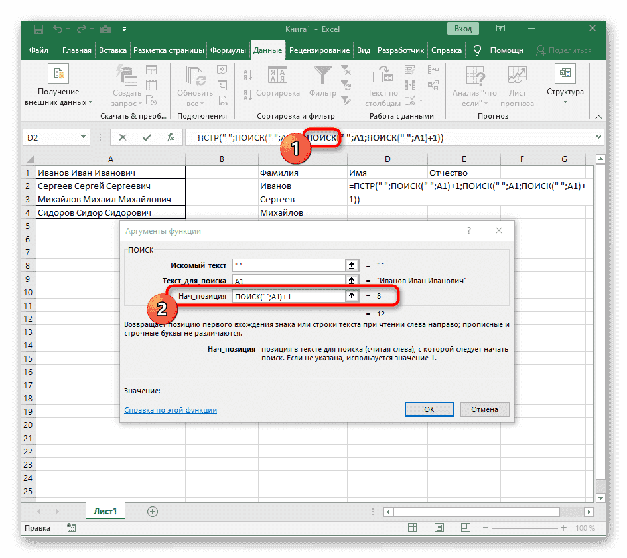Click range selector icon beside Нач_позиция field

[351, 296]
